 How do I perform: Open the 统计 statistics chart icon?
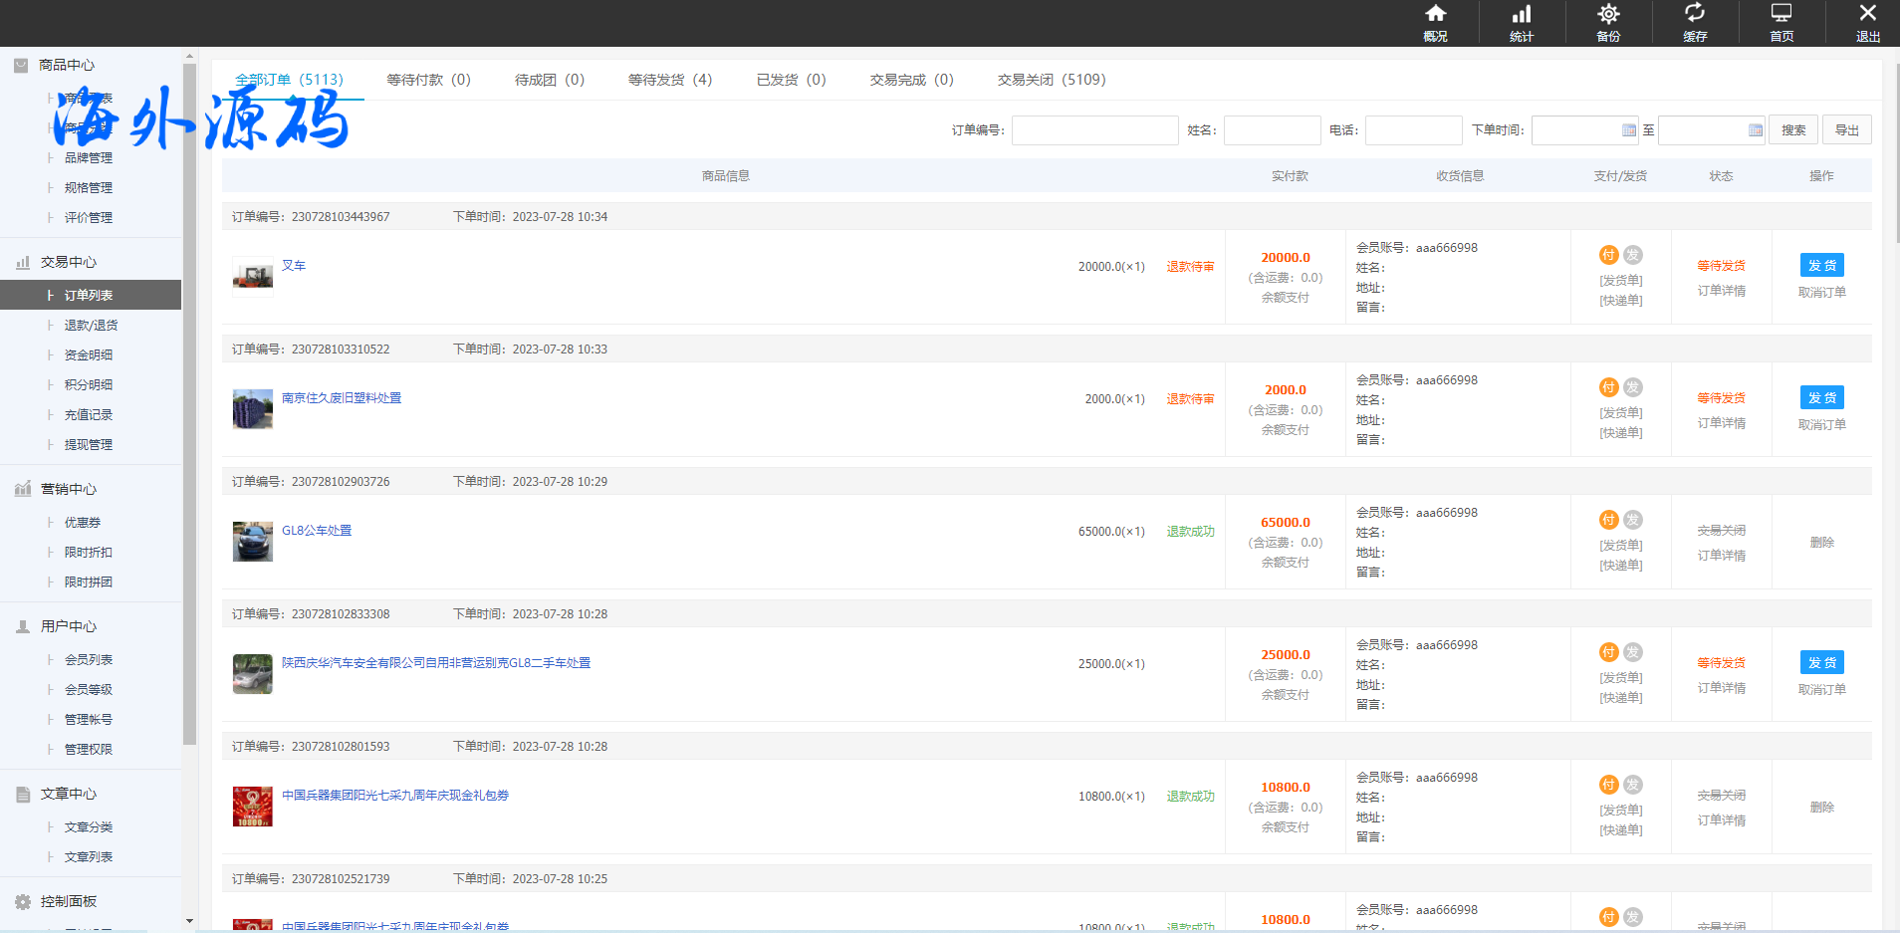(1522, 14)
